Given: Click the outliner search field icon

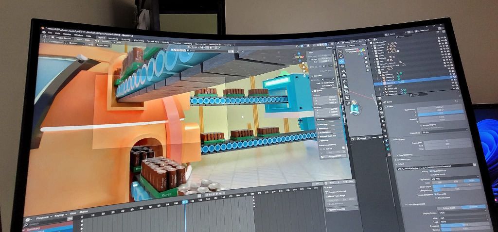Looking at the screenshot, I should pos(398,36).
